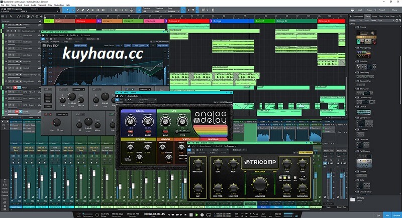Toggle the Loop button in transport
This screenshot has width=402, height=218.
(x=209, y=214)
